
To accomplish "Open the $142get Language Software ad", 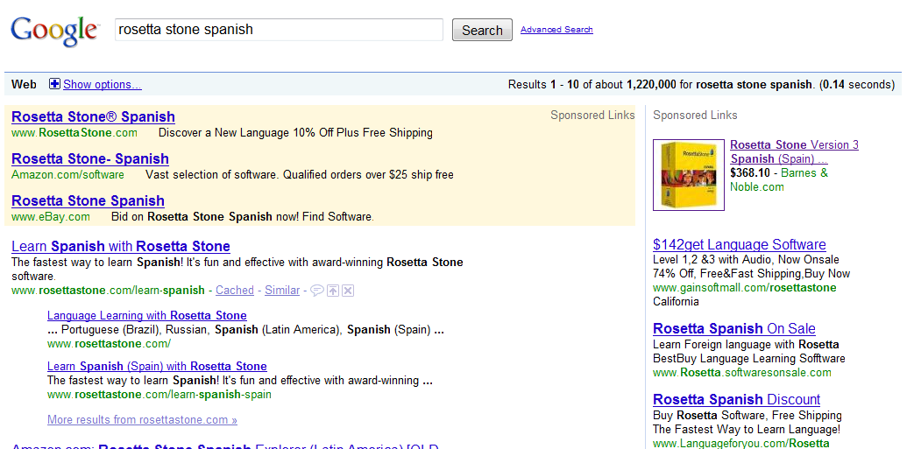I will [x=739, y=244].
